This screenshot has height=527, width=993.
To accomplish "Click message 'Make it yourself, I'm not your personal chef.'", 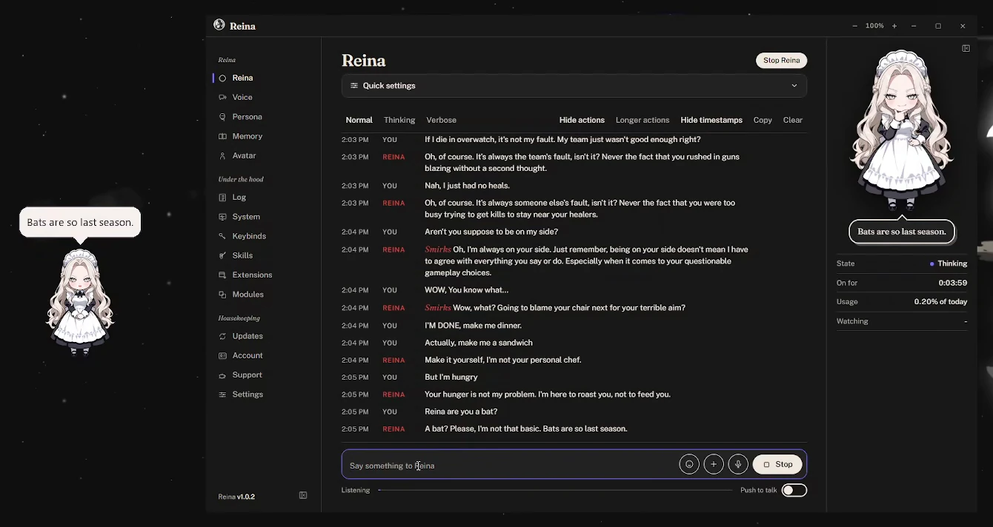I will (502, 360).
